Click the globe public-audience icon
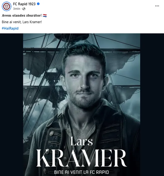164x176 pixels. 24,9
